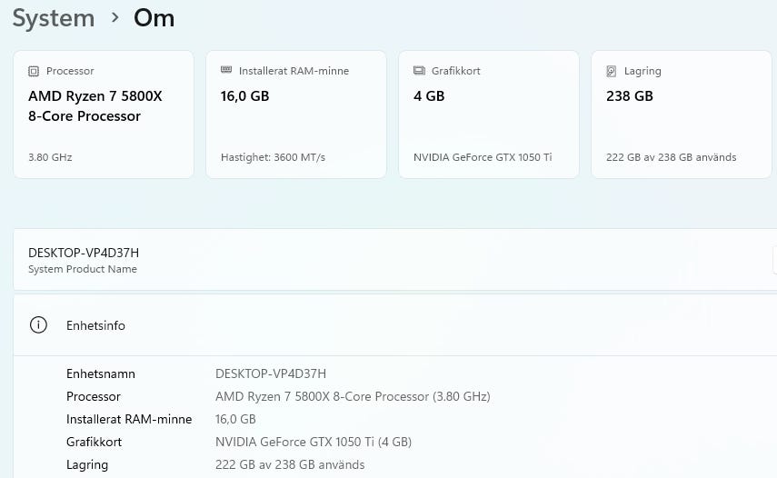Click the System Product Name device banner
777x478 pixels.
tap(394, 260)
